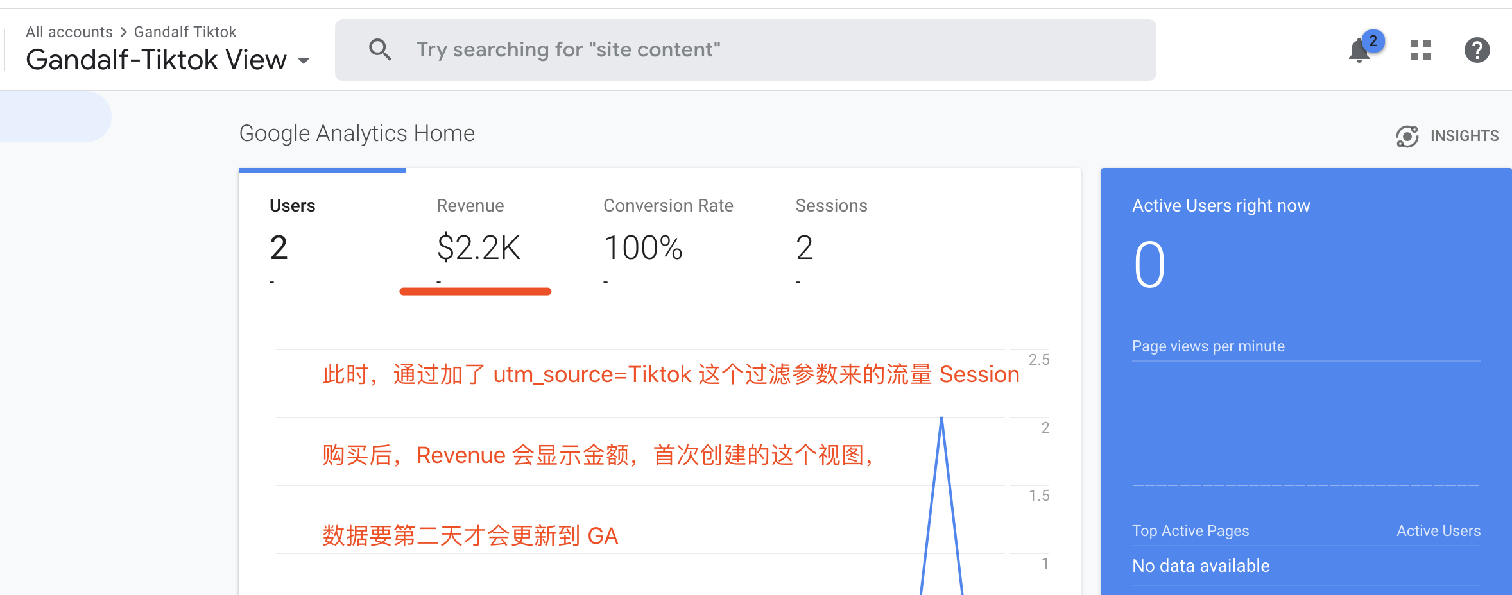This screenshot has width=1512, height=595.
Task: Click the blue line chart peak
Action: tap(941, 420)
